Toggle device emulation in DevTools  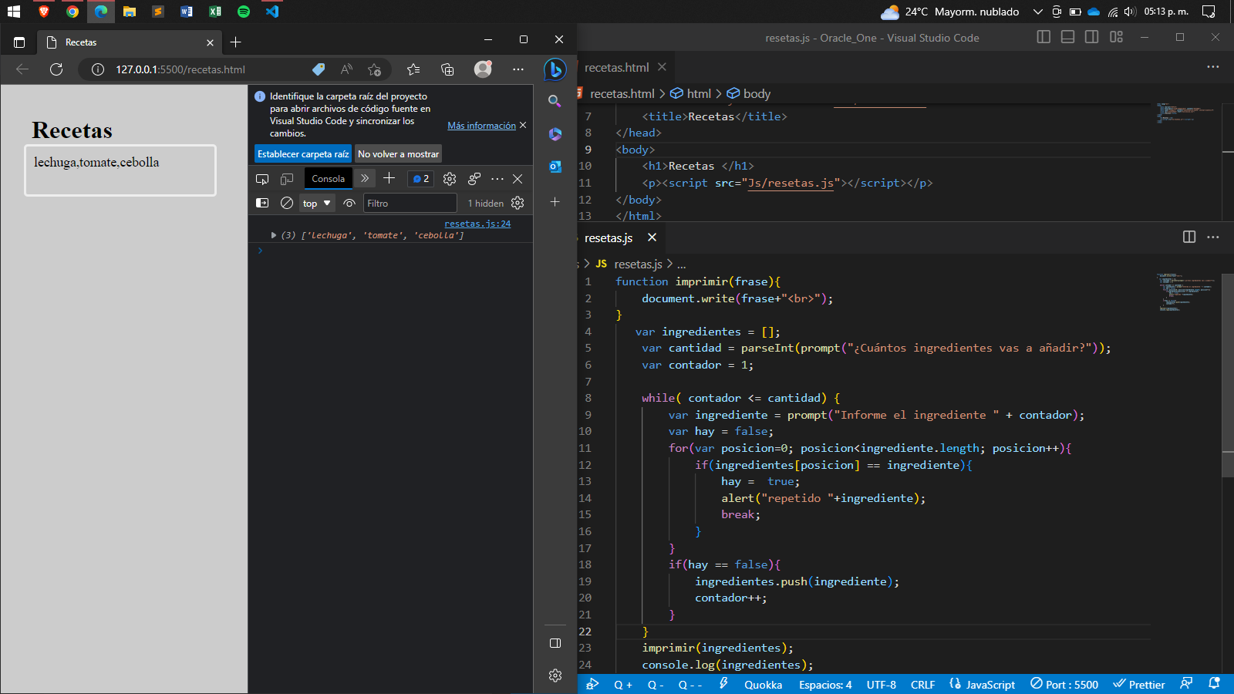click(x=287, y=179)
